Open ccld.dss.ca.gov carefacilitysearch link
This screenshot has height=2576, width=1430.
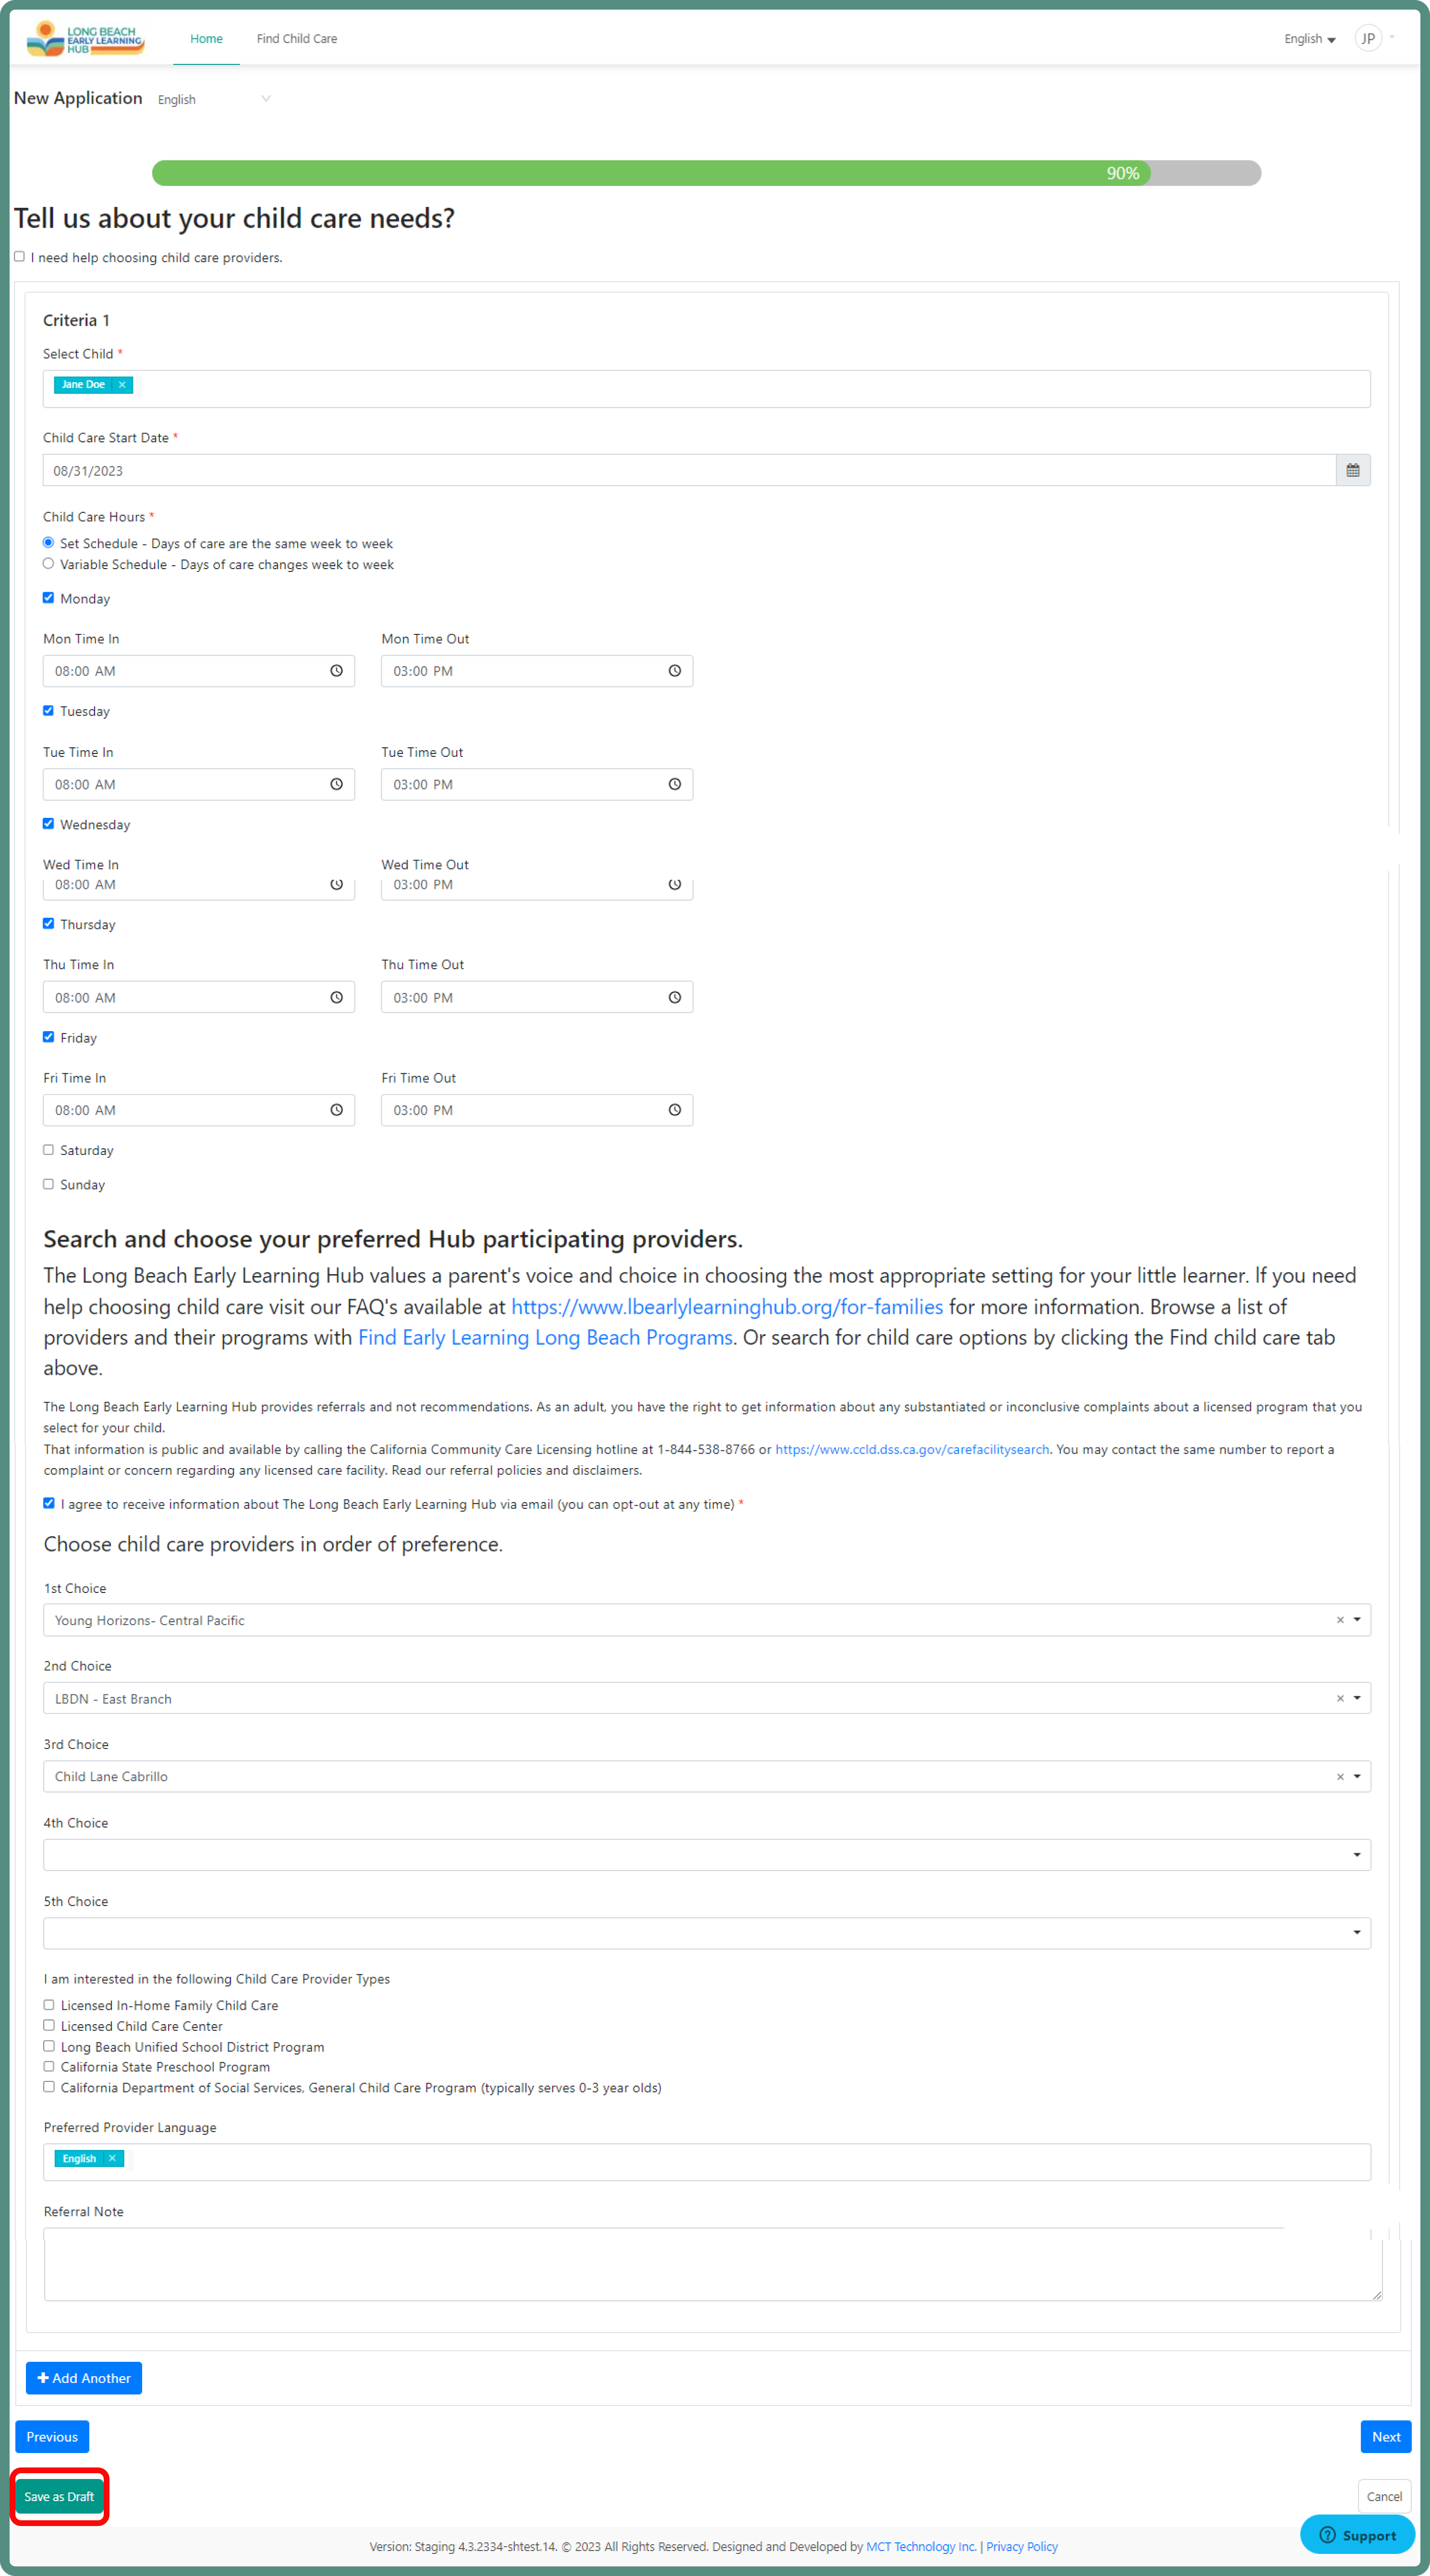tap(912, 1449)
